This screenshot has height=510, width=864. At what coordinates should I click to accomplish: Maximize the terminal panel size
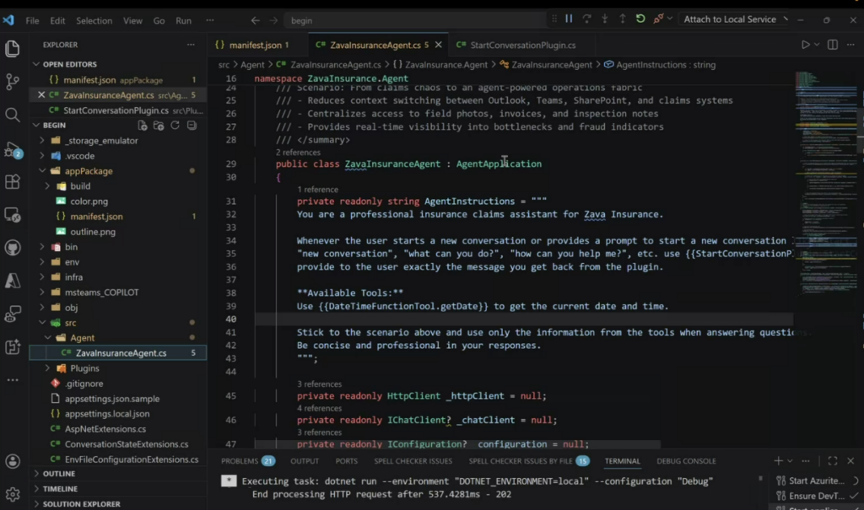coord(832,461)
